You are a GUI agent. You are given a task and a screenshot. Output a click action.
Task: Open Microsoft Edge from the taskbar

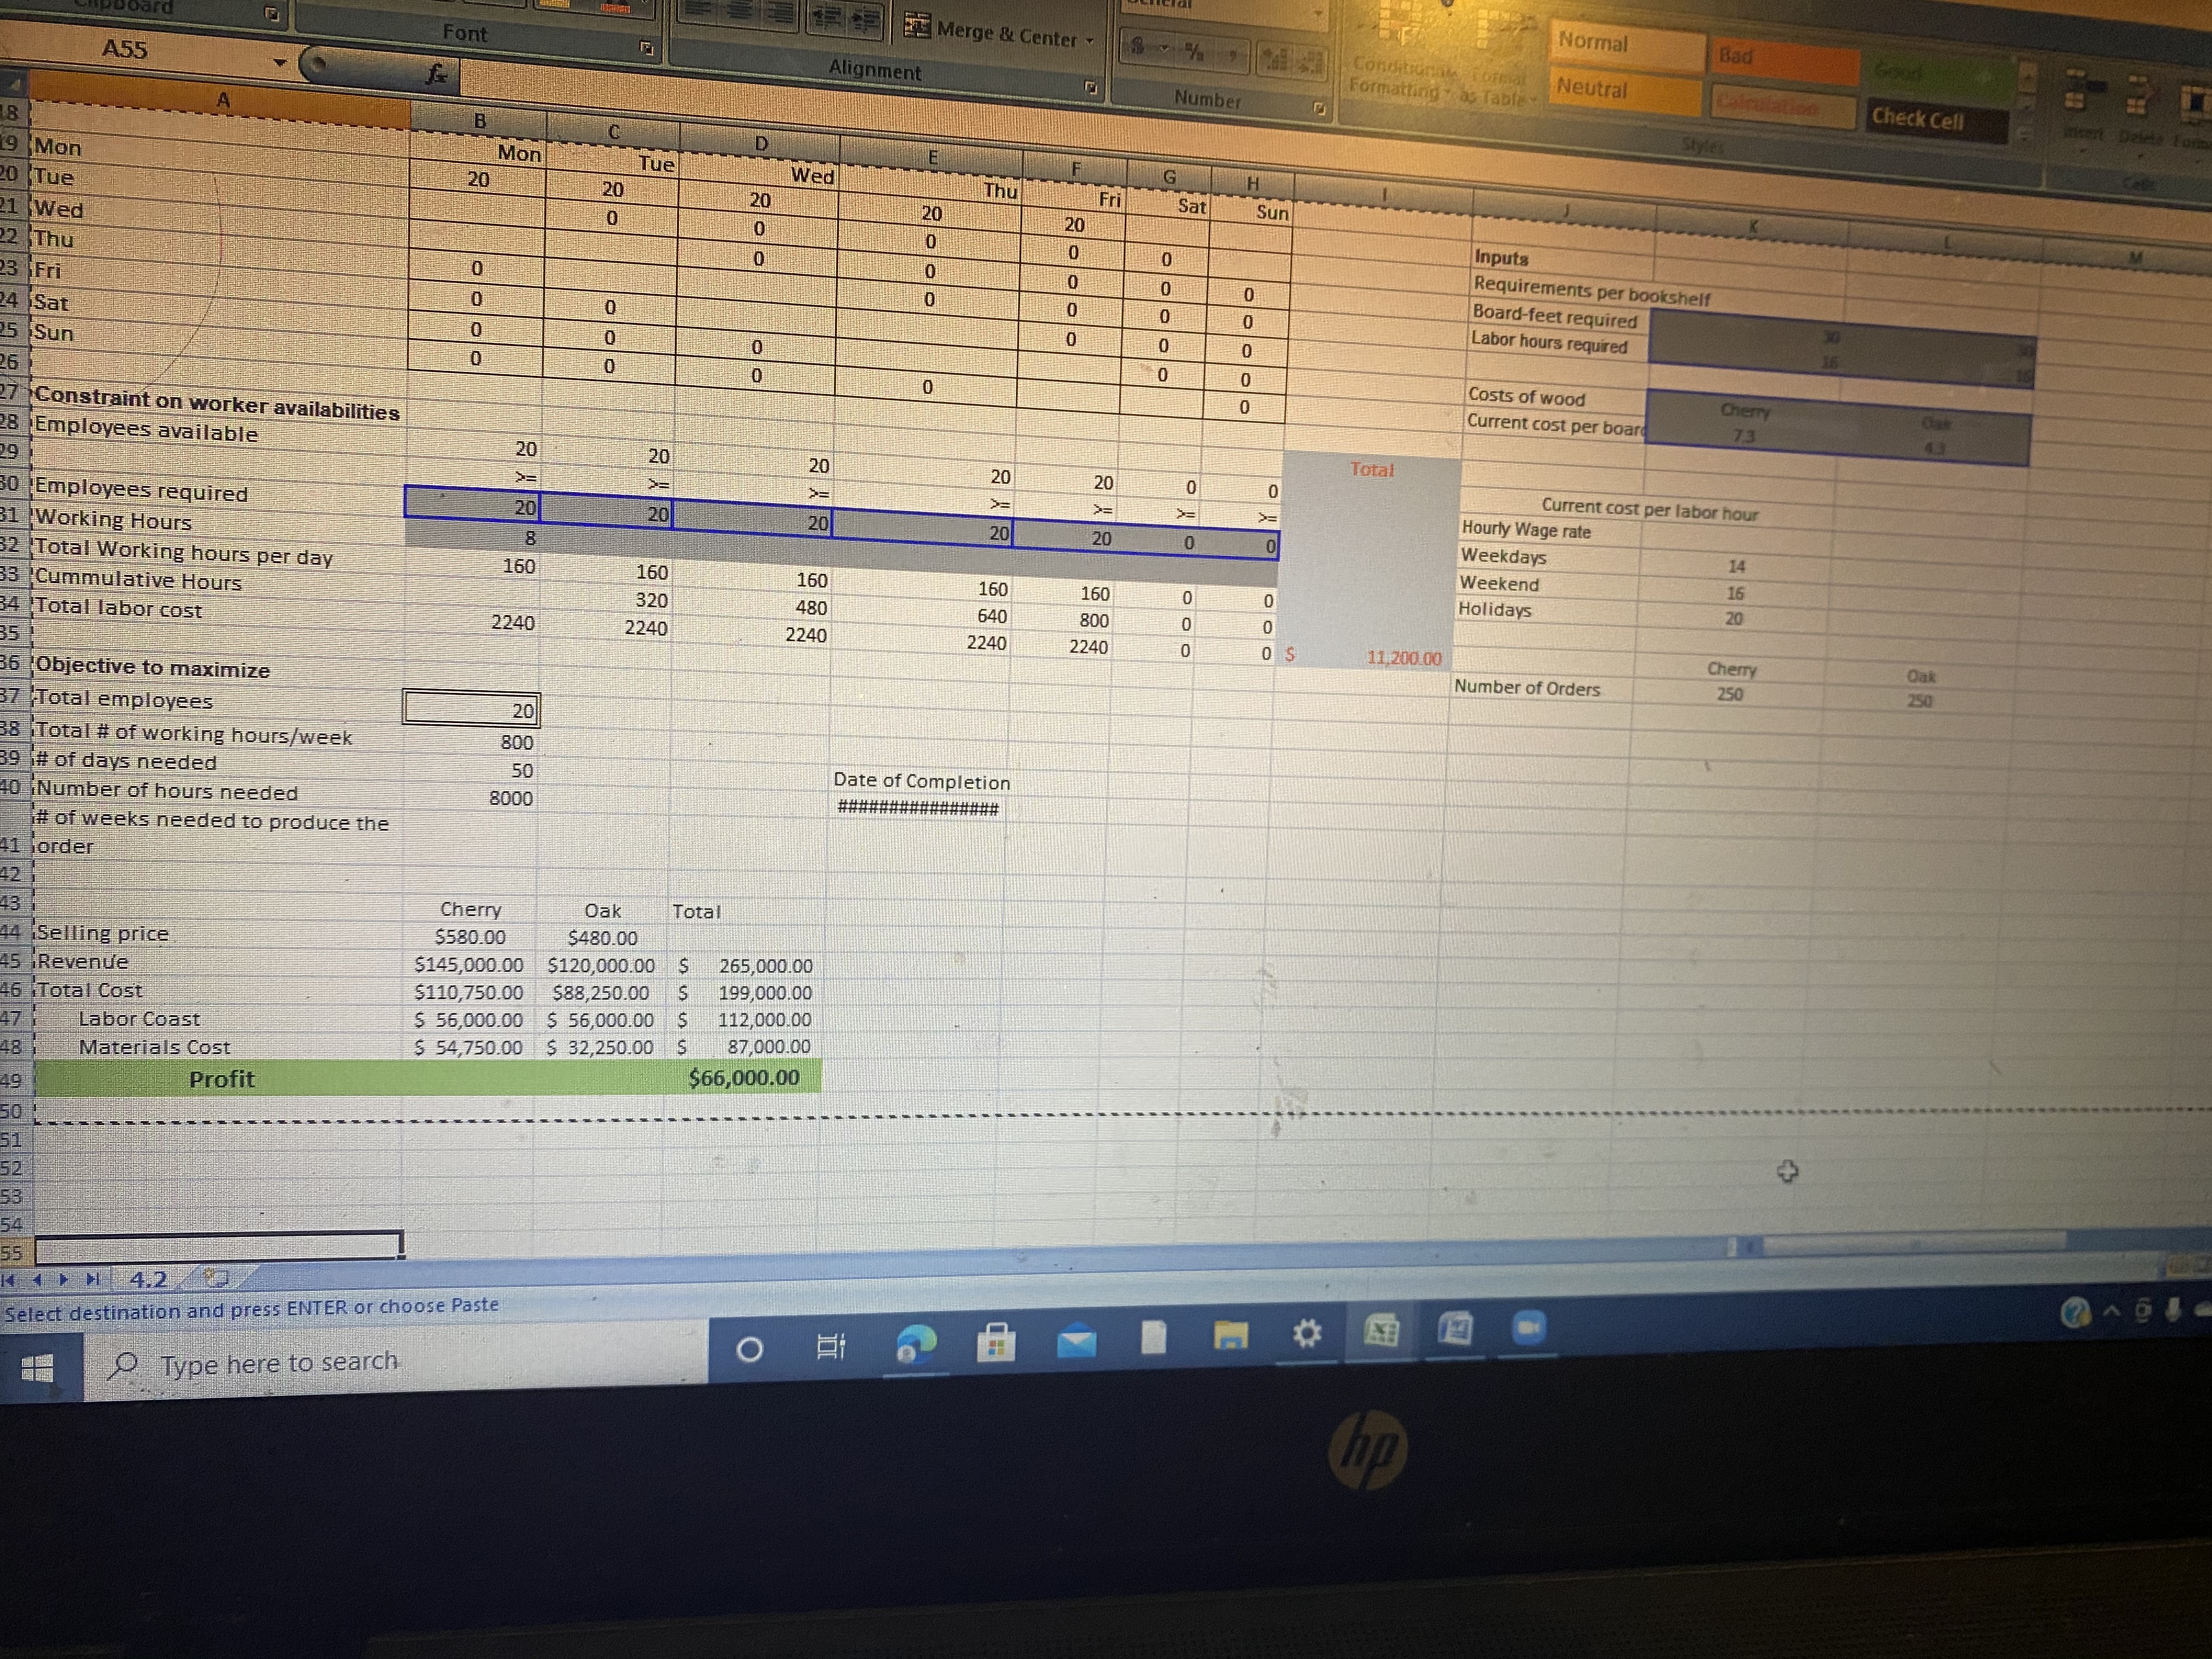tap(916, 1344)
